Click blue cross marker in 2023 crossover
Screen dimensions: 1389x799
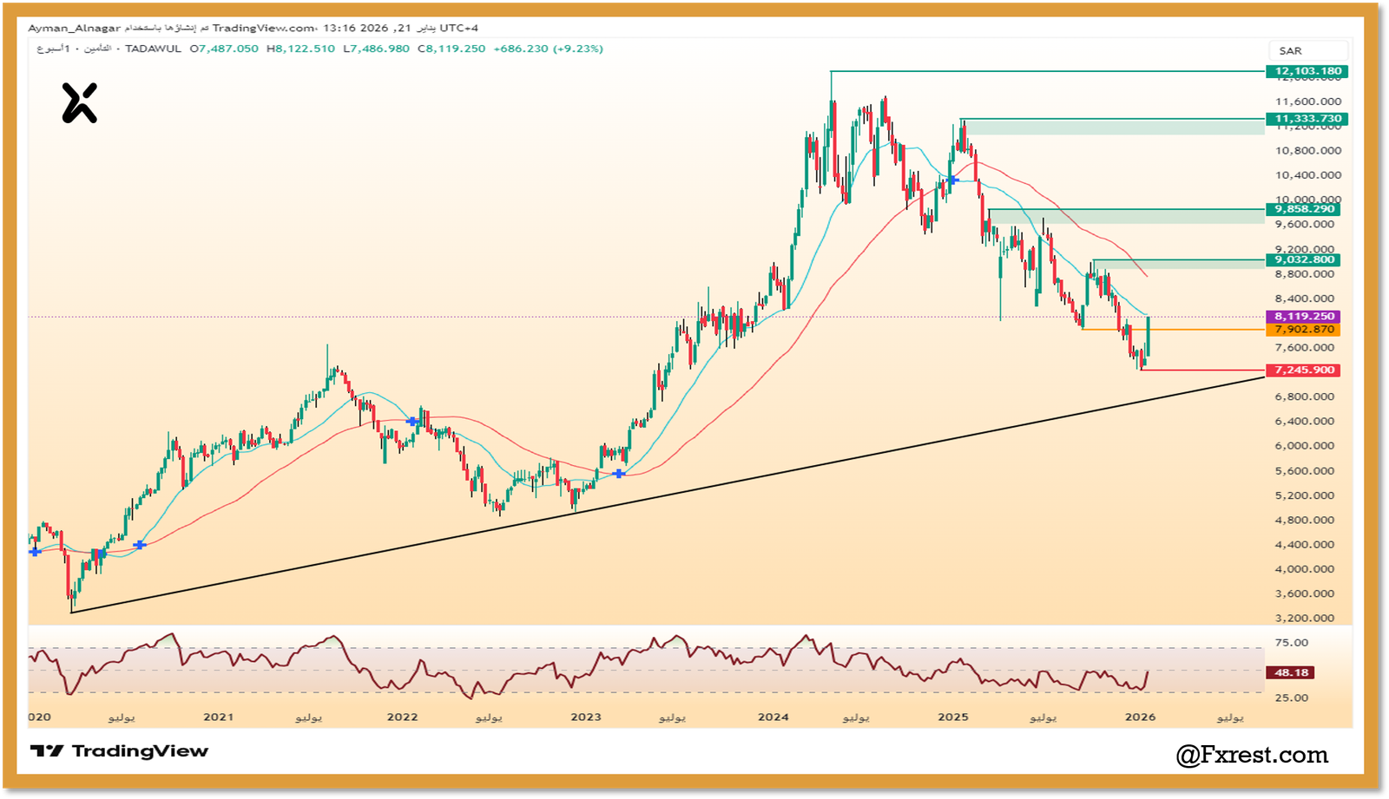[x=618, y=474]
